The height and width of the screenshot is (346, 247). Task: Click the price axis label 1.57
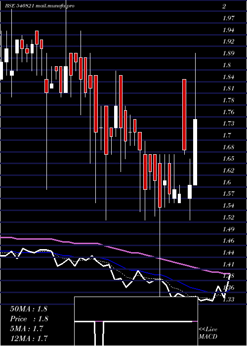click(228, 194)
